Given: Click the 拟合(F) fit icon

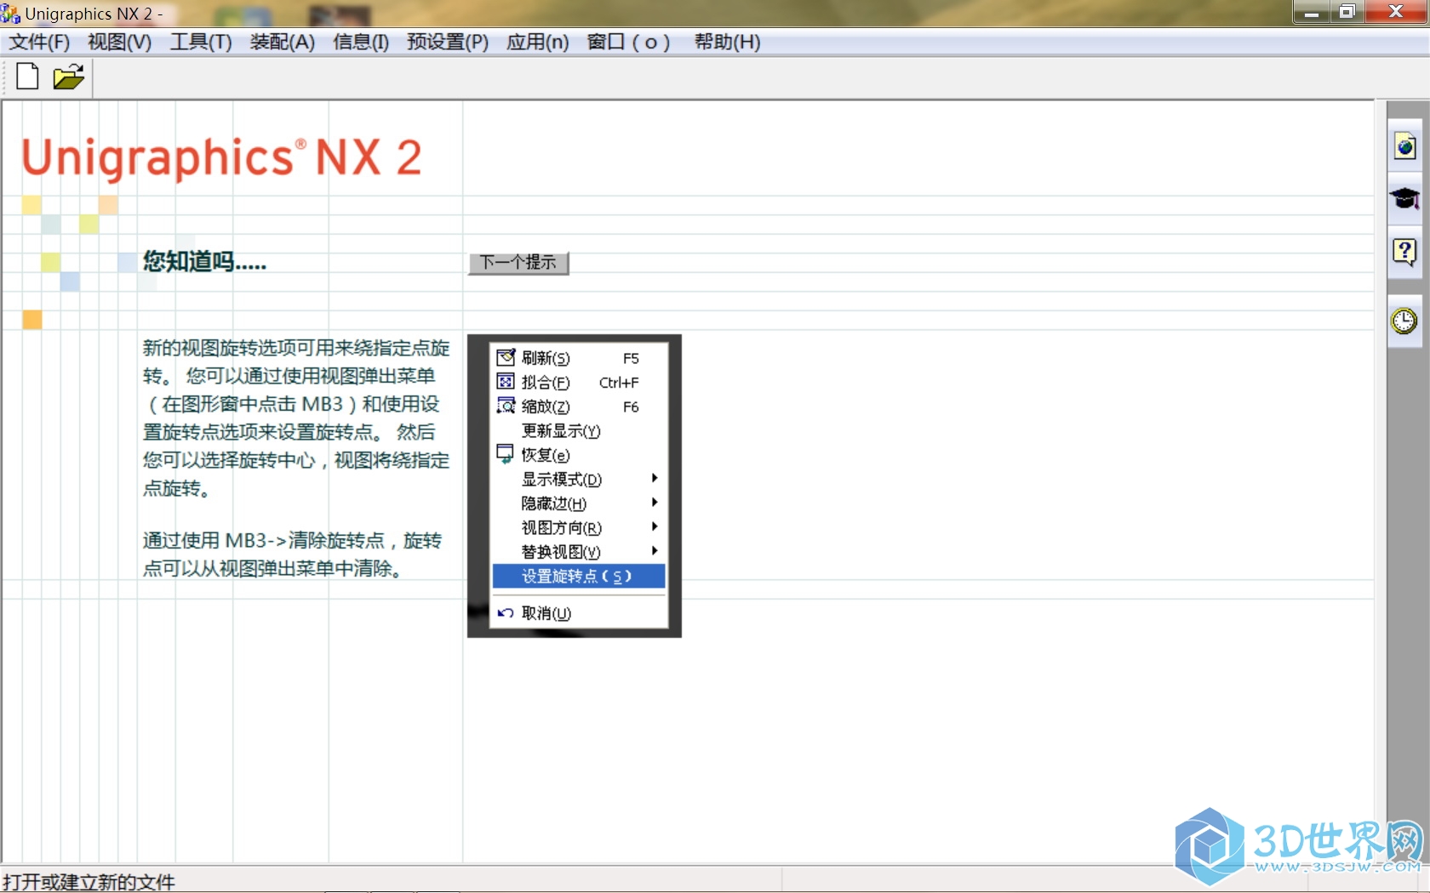Looking at the screenshot, I should click(506, 381).
